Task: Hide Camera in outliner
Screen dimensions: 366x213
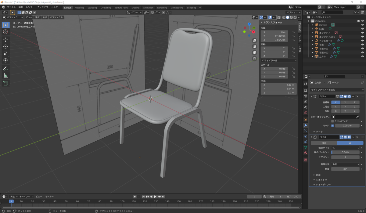Action: pyautogui.click(x=362, y=25)
